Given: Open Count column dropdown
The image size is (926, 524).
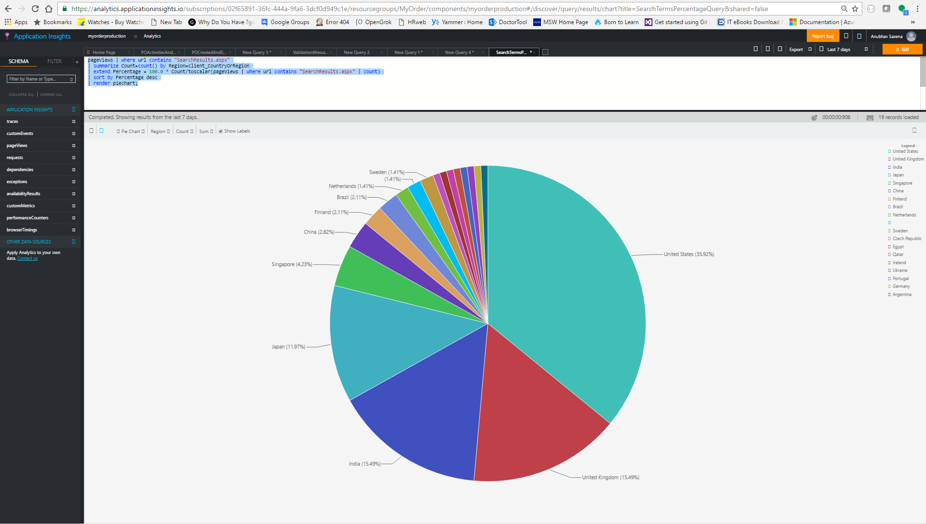Looking at the screenshot, I should (x=184, y=131).
